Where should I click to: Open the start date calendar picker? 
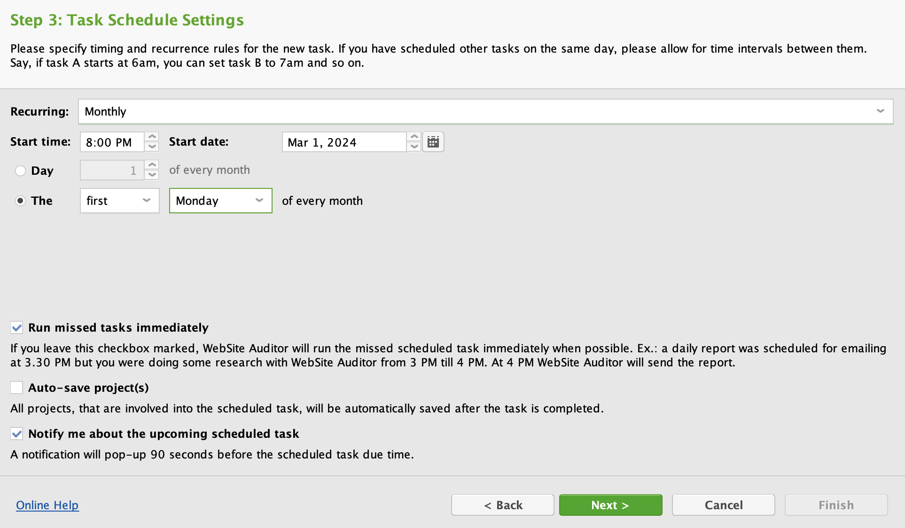[433, 142]
